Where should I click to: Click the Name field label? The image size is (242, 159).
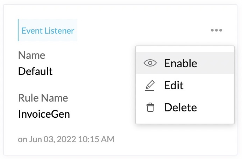pyautogui.click(x=31, y=55)
